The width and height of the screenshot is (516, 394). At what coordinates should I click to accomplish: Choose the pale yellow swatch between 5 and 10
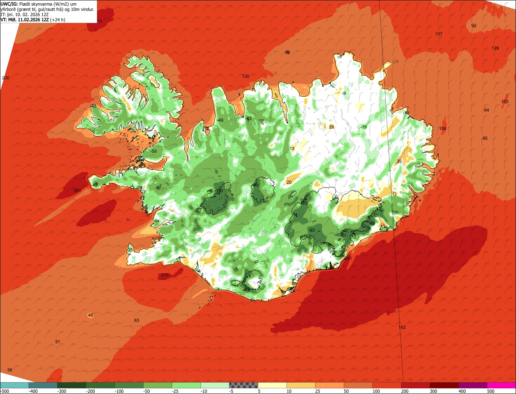pyautogui.click(x=272, y=385)
